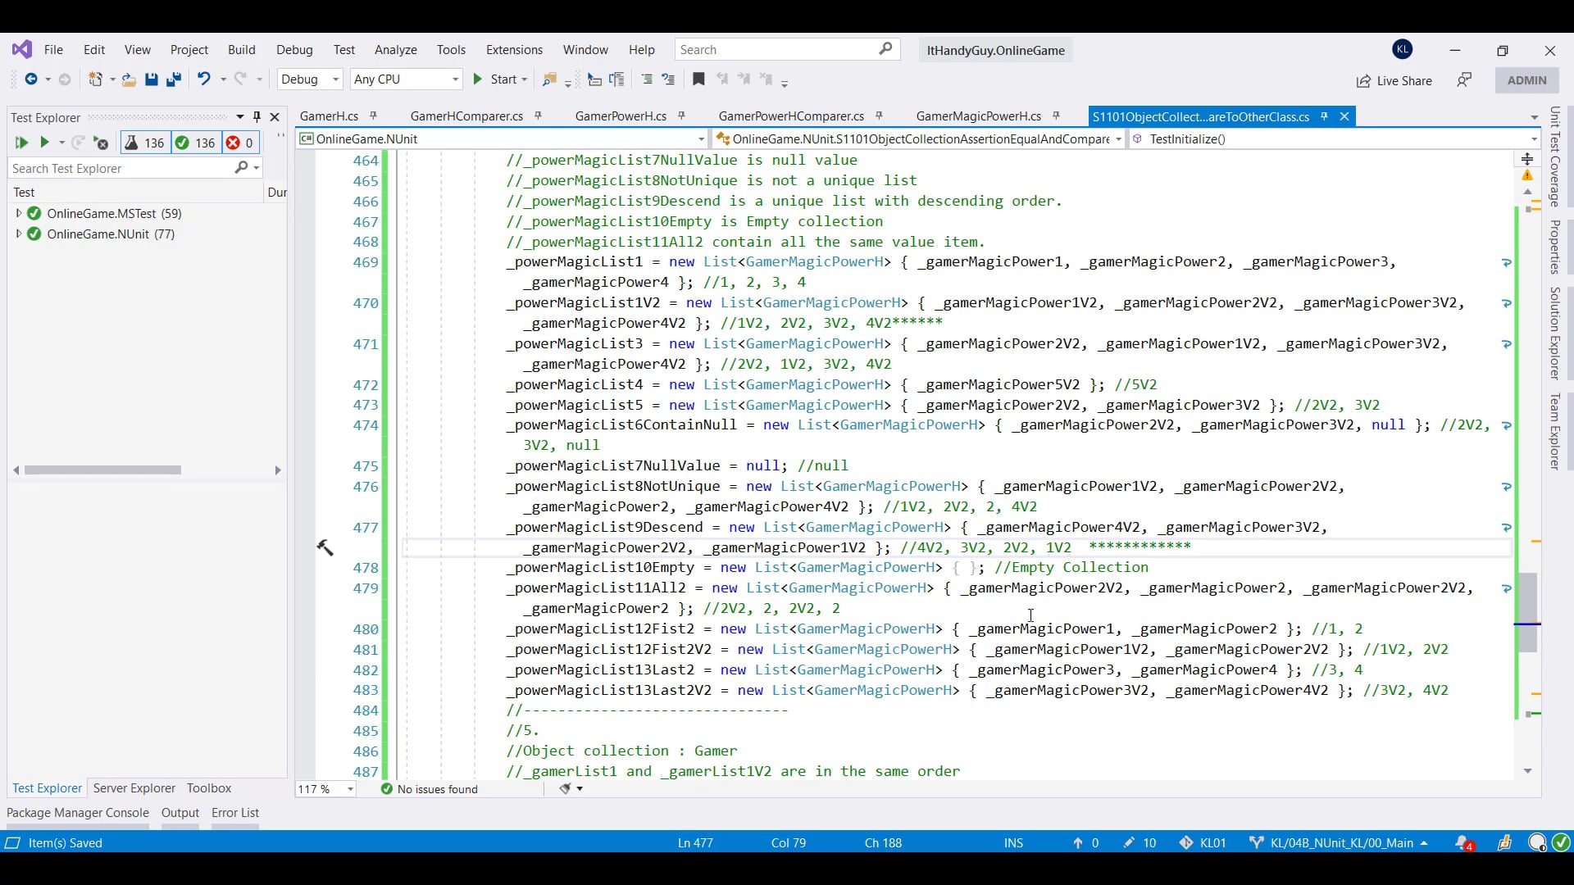Screen dimensions: 1574x885
Task: Click the Undo arrow icon
Action: [203, 79]
